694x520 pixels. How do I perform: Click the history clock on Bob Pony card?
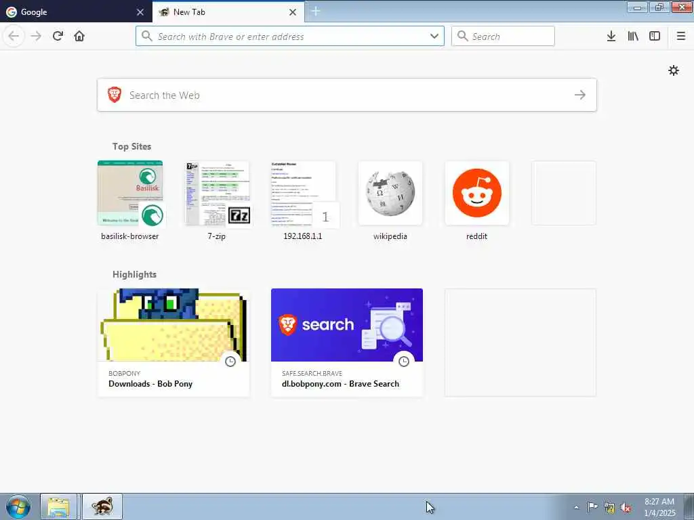point(230,362)
